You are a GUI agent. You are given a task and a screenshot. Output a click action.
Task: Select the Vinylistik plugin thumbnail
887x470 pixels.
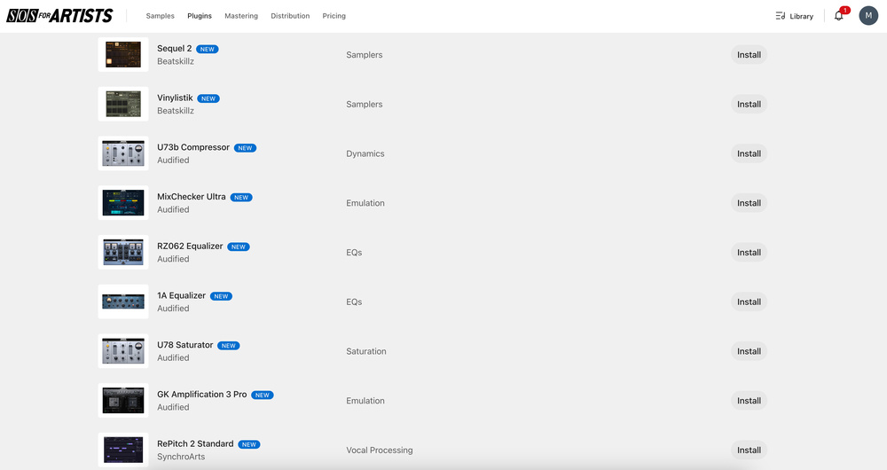pos(123,105)
